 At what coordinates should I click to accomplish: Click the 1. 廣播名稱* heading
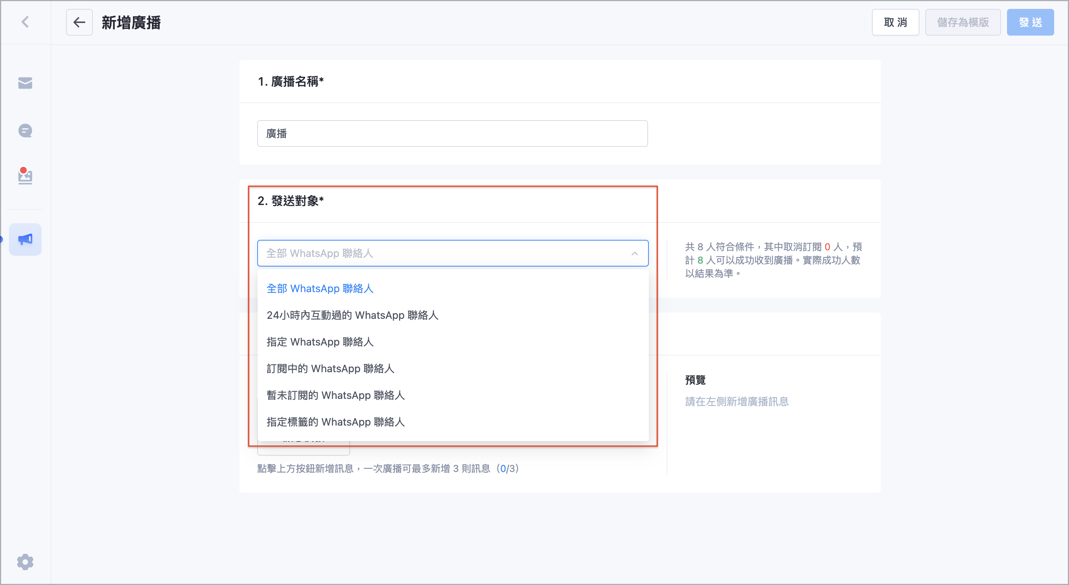point(291,82)
